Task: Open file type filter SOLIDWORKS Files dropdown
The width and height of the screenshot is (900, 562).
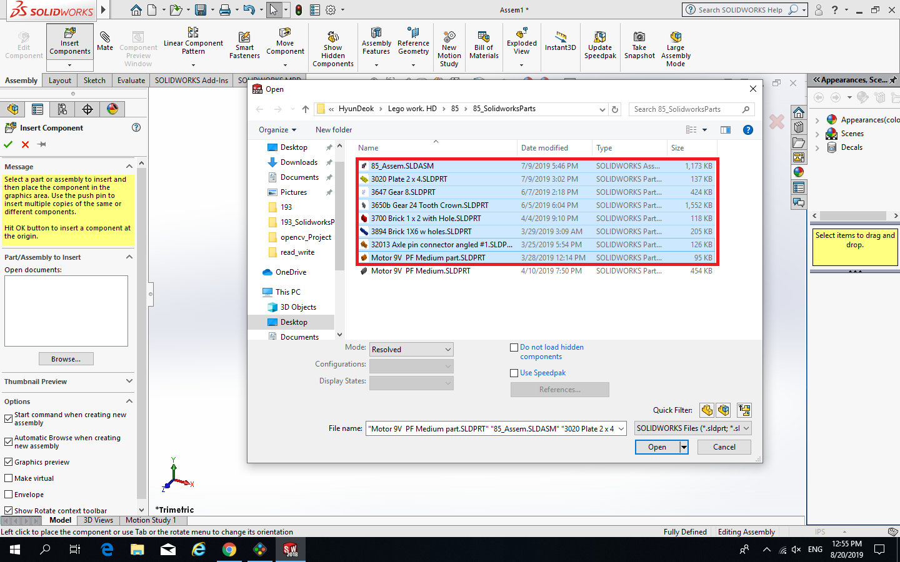Action: point(692,428)
